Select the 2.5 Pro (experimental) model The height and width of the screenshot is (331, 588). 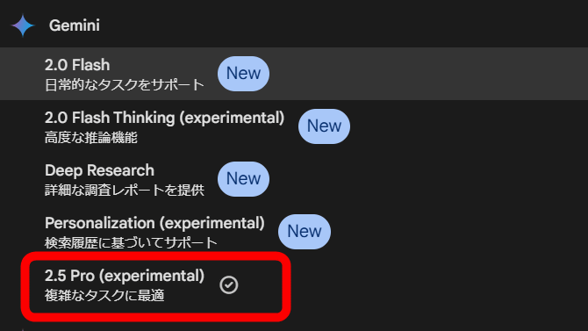pos(155,286)
